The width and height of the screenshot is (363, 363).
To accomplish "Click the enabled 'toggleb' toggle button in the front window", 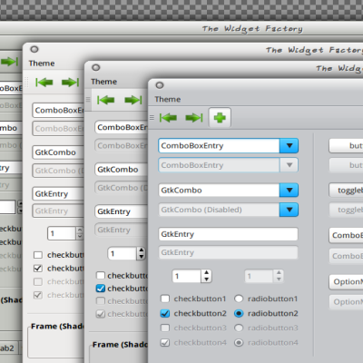I will tap(346, 191).
